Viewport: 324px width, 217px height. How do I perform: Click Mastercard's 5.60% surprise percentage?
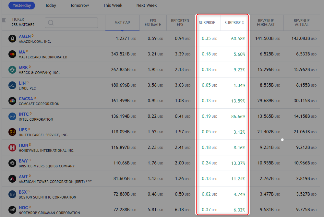coord(239,54)
